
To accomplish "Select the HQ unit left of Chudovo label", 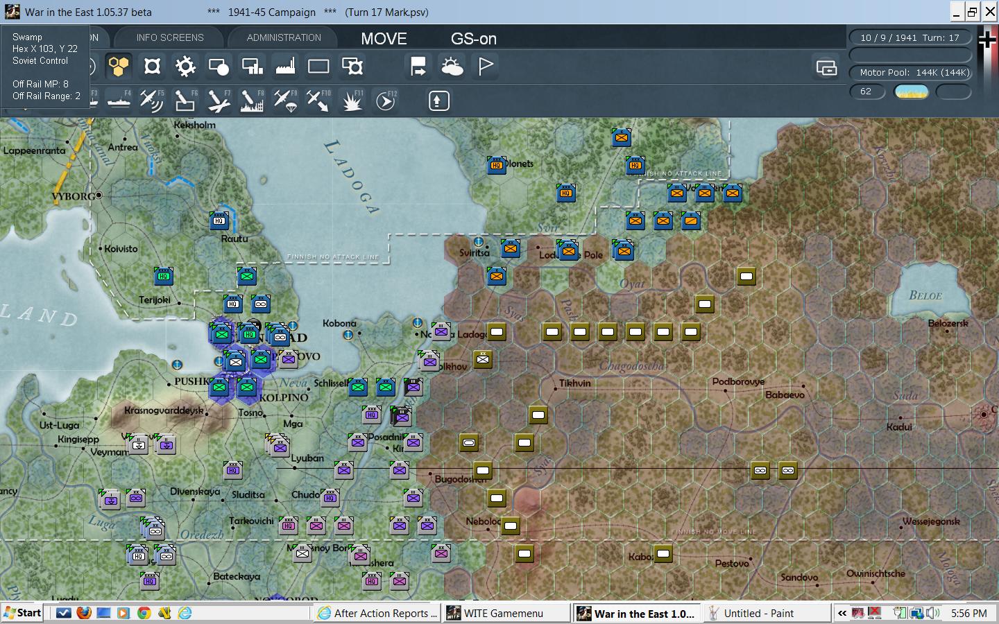I will pyautogui.click(x=330, y=498).
